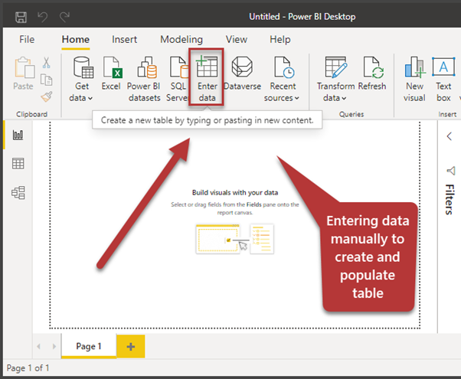Click the Copy icon

point(46,80)
